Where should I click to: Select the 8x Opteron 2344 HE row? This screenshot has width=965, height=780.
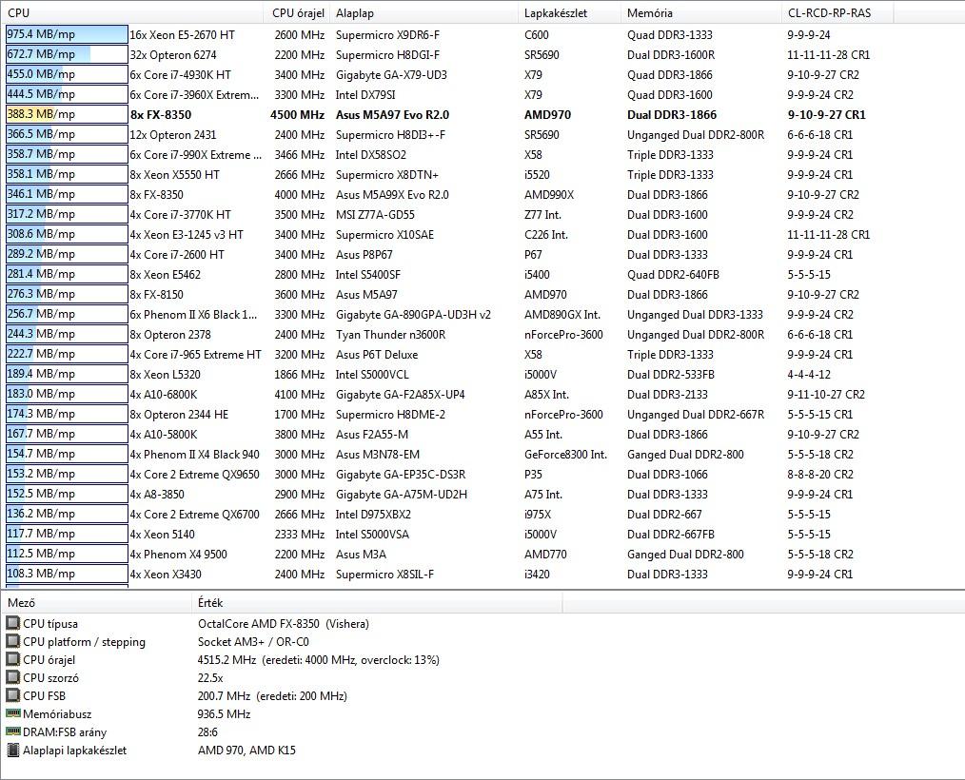click(x=482, y=415)
